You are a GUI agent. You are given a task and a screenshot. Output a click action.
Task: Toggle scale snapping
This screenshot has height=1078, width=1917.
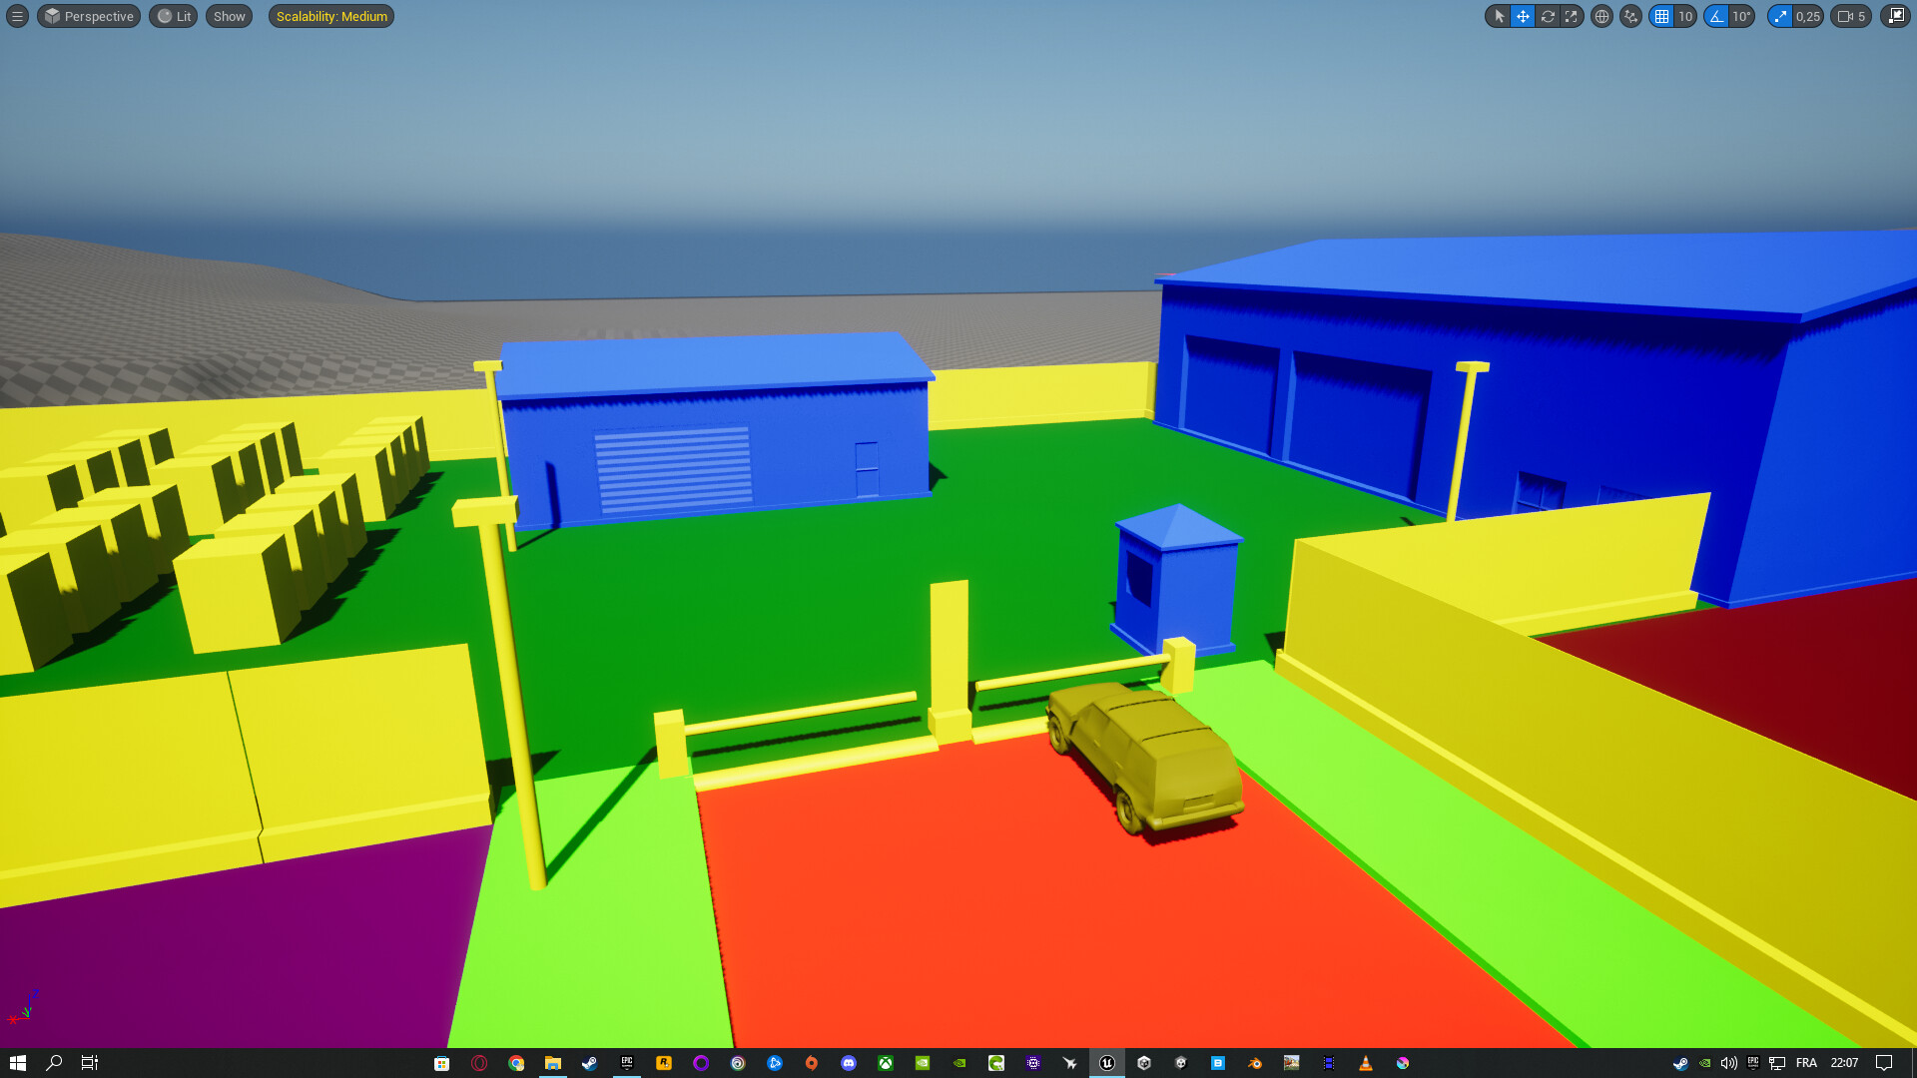pyautogui.click(x=1780, y=16)
